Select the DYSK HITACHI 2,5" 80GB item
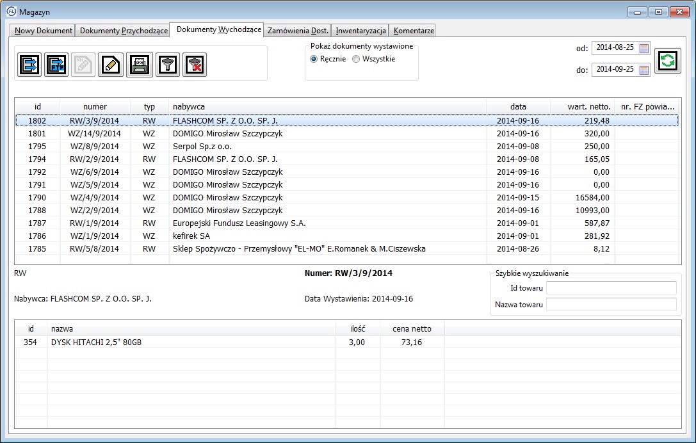 pyautogui.click(x=348, y=342)
